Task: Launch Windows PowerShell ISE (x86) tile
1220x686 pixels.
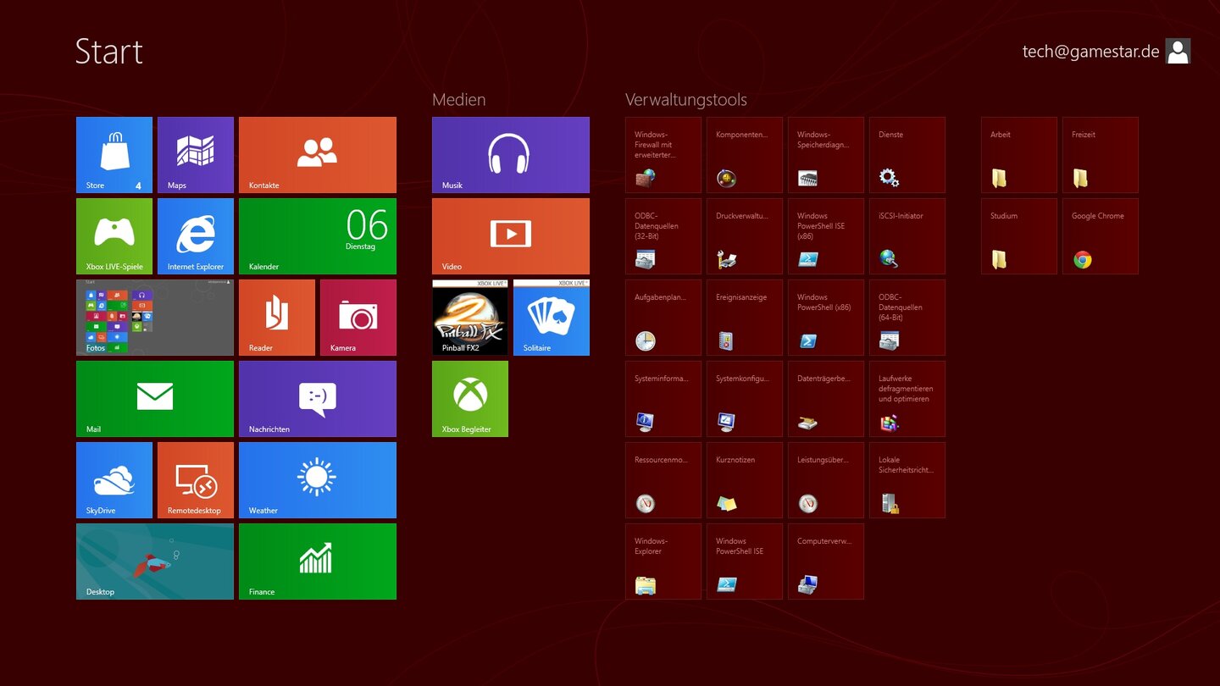Action: (826, 236)
